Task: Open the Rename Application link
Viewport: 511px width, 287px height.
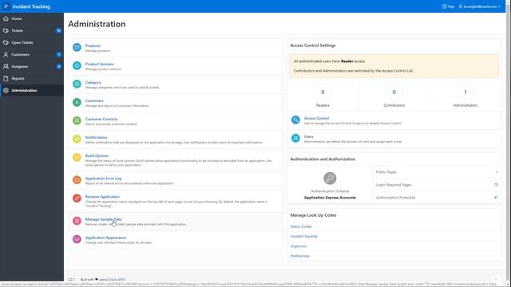Action: click(x=102, y=197)
